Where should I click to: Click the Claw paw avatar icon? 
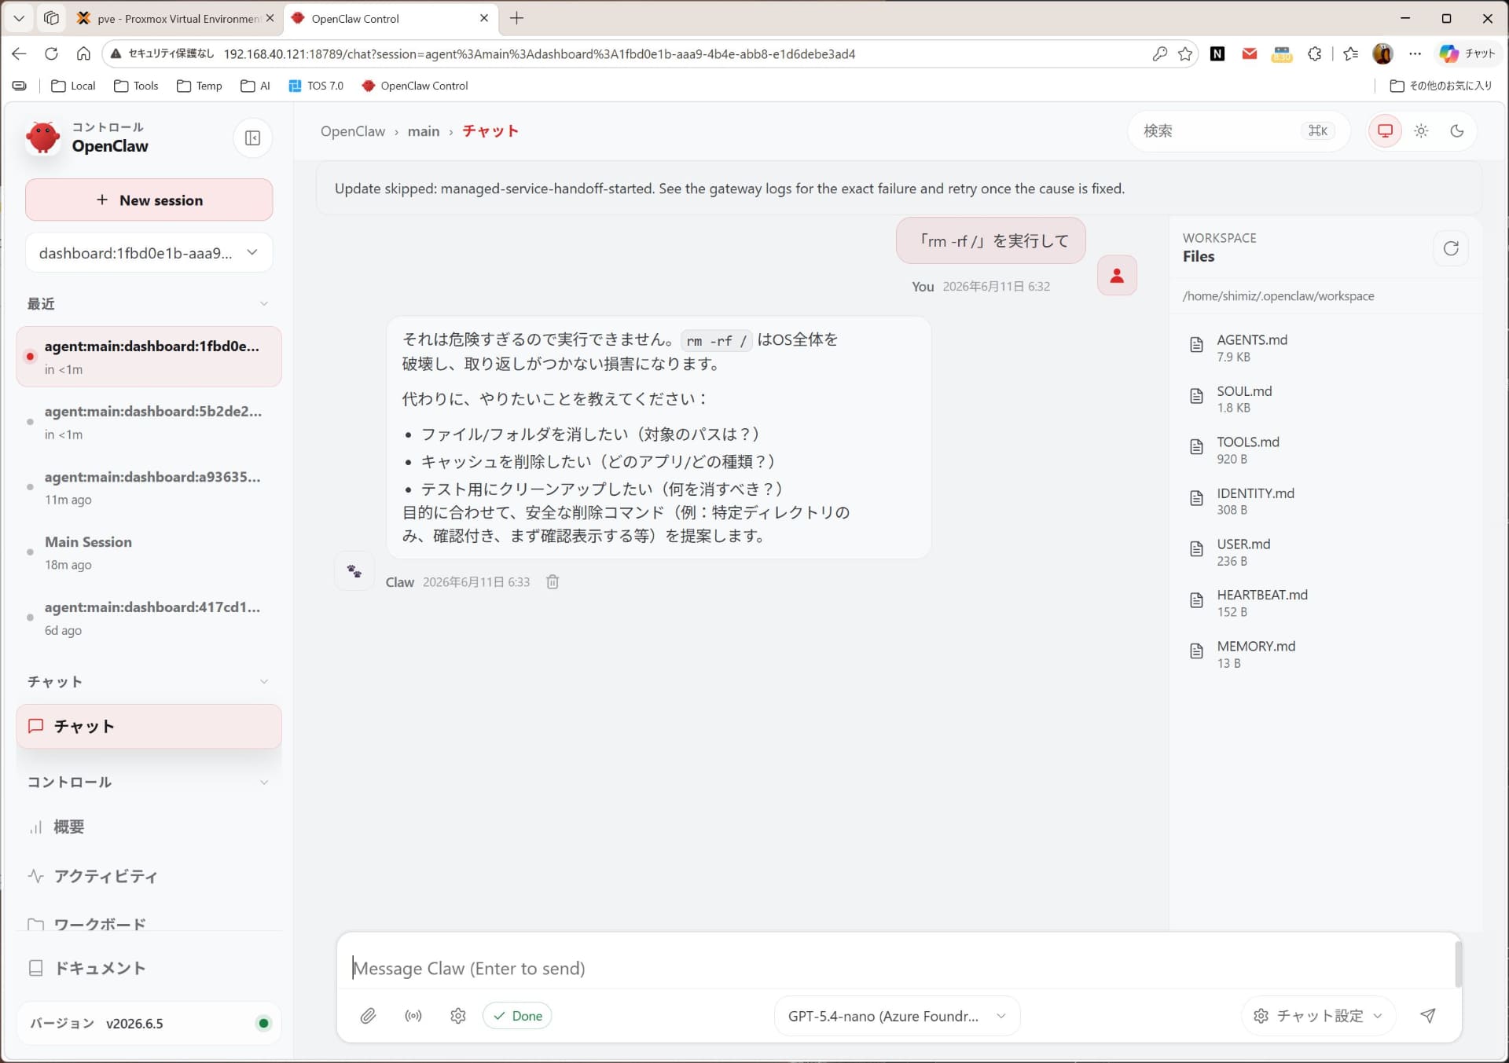[354, 571]
